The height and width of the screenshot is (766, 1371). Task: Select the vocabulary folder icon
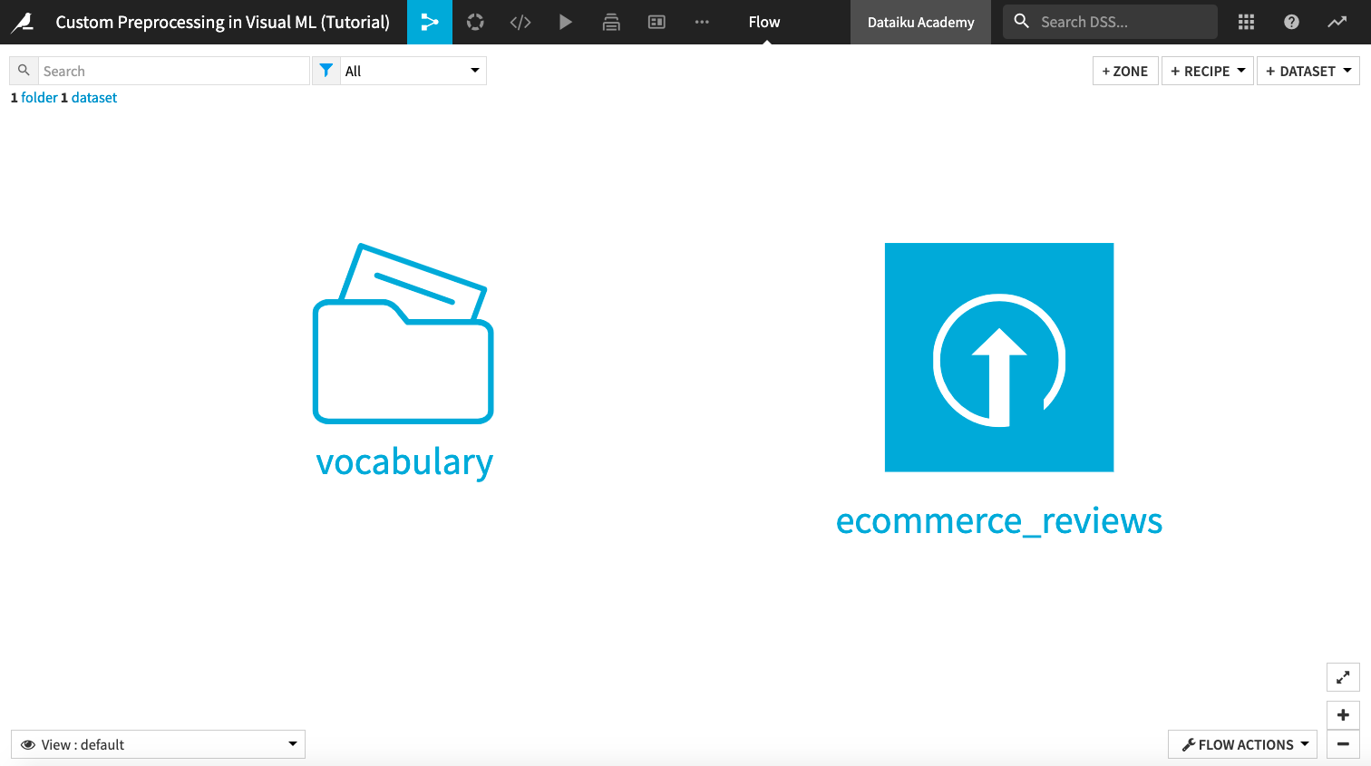[x=404, y=333]
